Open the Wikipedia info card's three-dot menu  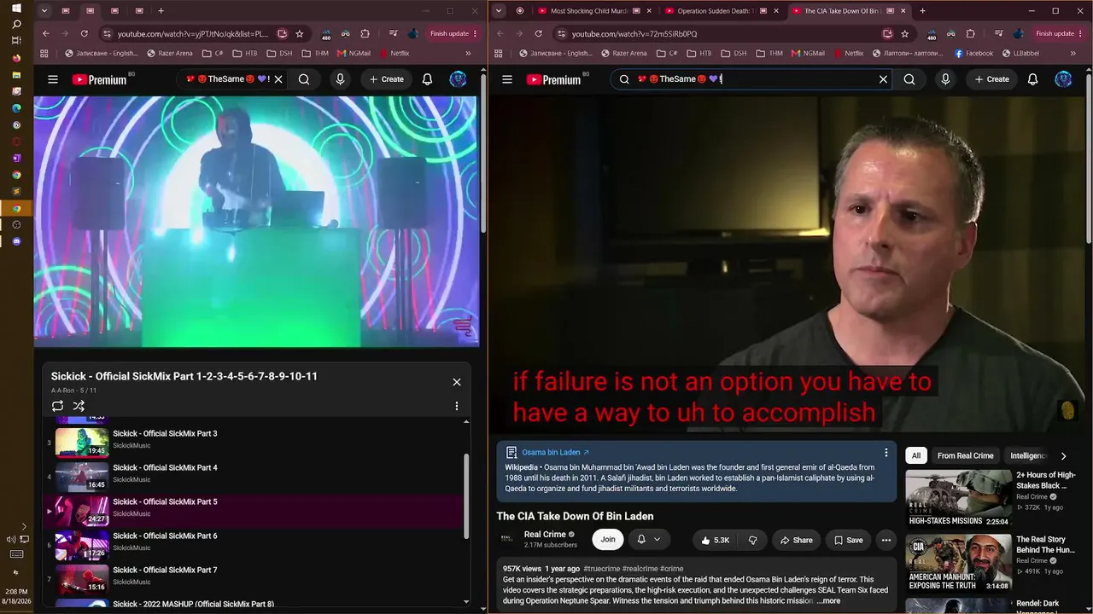coord(886,452)
